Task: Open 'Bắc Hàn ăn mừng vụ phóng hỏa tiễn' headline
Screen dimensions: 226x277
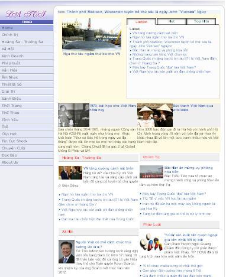Action: [x=188, y=170]
